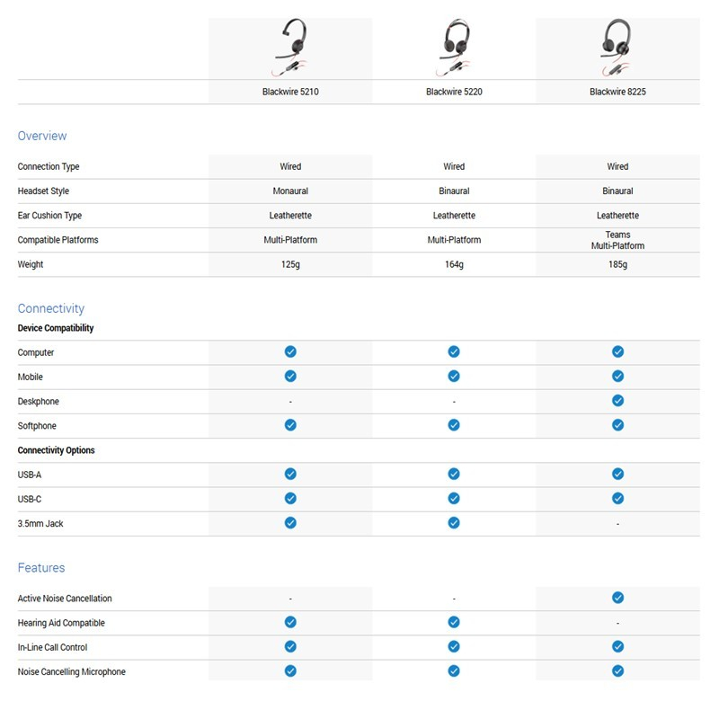Click Softphone checkmark for Blackwire 5210

[x=290, y=425]
